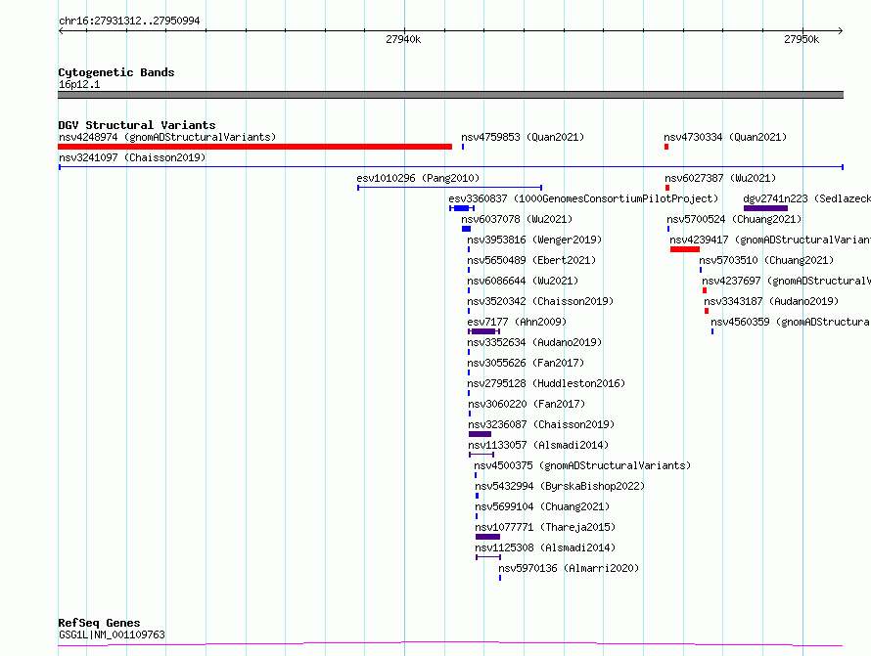Open the nsv5970136 (Almarri2020) label
The image size is (871, 656).
click(x=569, y=568)
